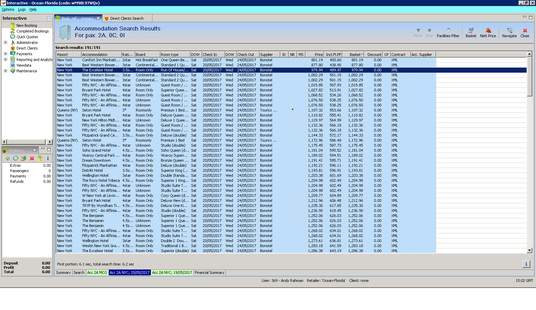Click the green plus icon in the Booking panel

[8, 158]
